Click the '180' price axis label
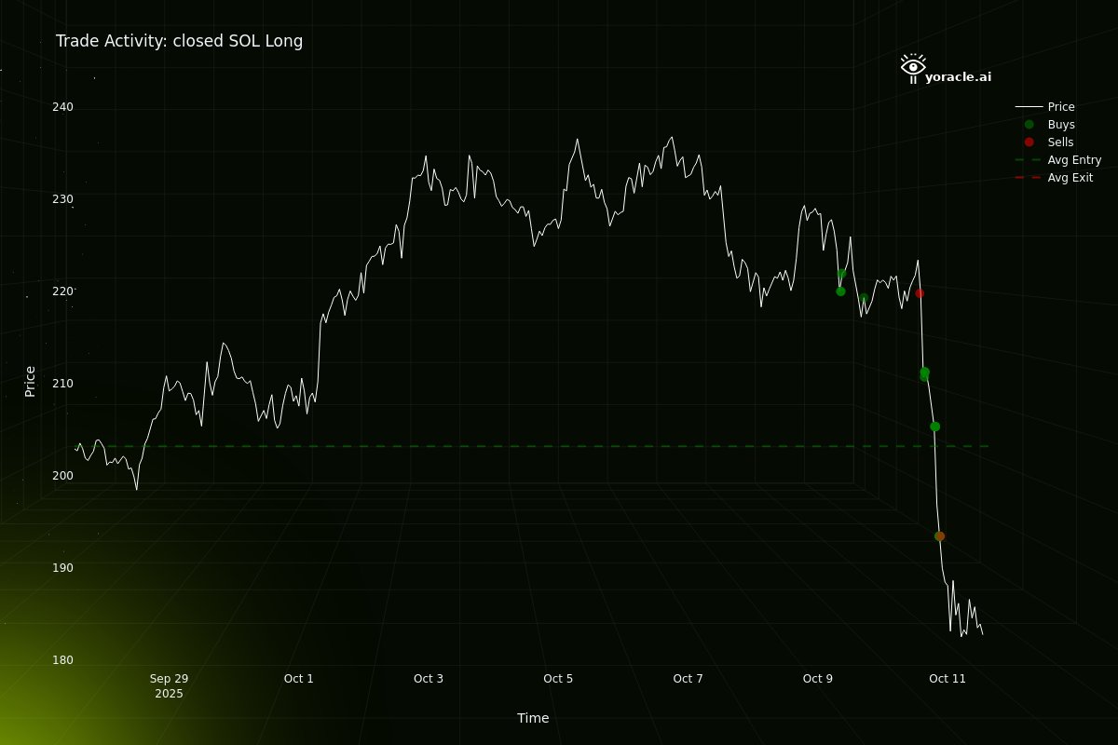The image size is (1118, 745). (x=62, y=660)
